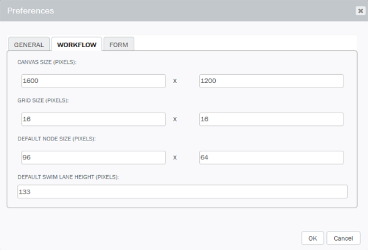Click the Cancel button
This screenshot has height=250, width=368.
[343, 238]
